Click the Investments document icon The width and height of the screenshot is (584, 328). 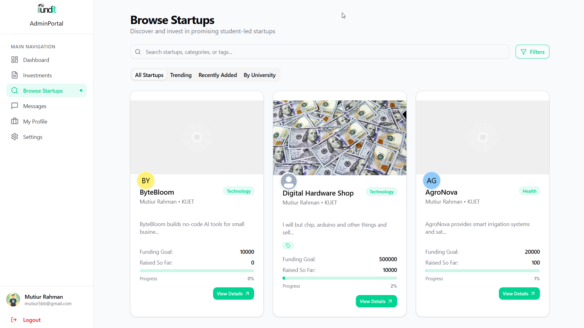point(14,75)
